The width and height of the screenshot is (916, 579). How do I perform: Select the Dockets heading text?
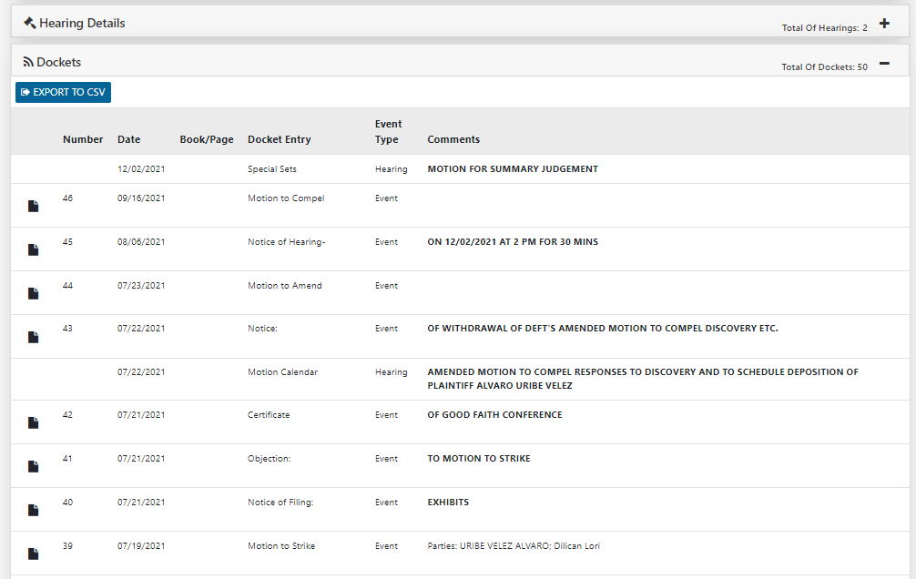(59, 63)
